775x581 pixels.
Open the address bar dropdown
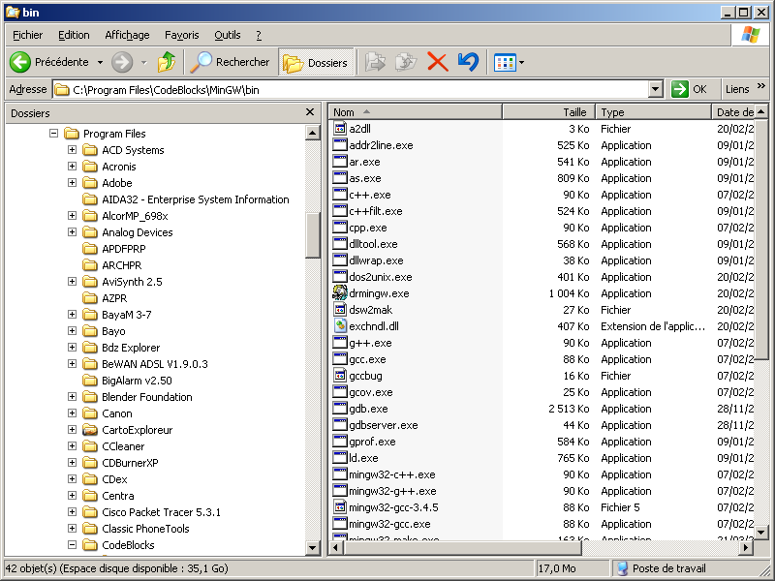[656, 89]
